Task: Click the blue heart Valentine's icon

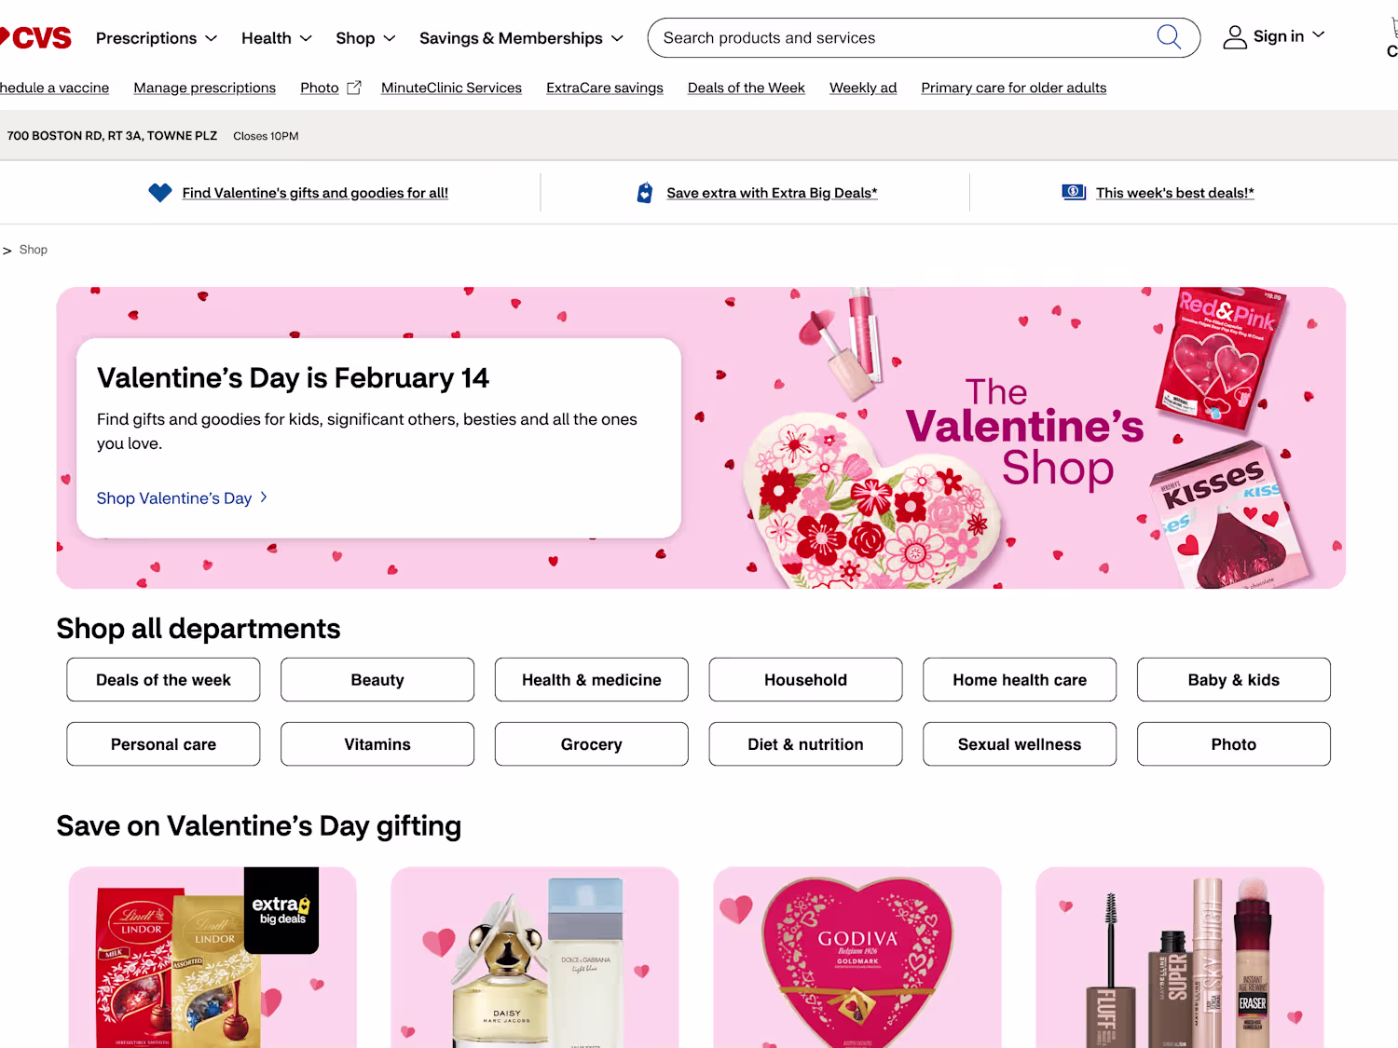Action: pos(160,193)
